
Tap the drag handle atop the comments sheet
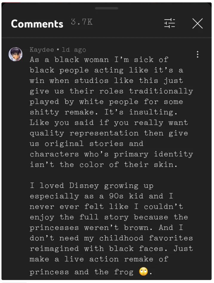[x=107, y=8]
